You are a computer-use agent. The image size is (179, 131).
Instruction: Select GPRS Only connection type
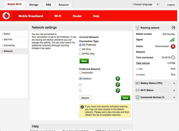pos(80,54)
